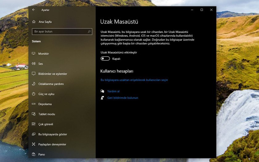Select Bu bilgisayarda göster menu item
The width and height of the screenshot is (259, 162).
coord(52,134)
